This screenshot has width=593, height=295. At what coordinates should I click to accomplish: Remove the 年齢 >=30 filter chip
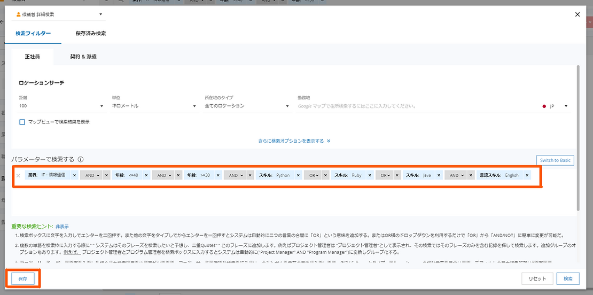(218, 175)
